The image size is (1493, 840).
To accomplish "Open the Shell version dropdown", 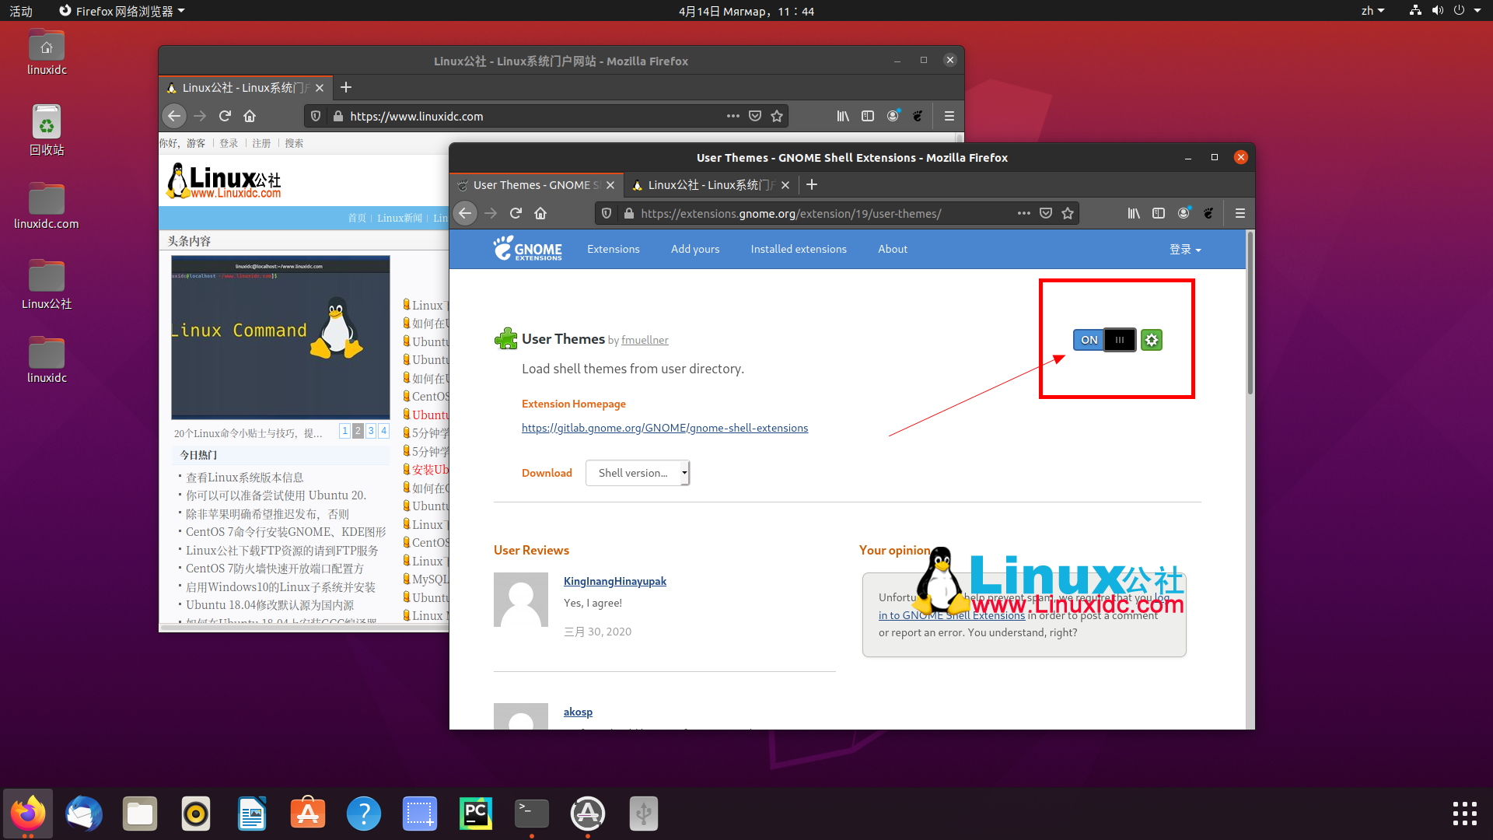I will (x=637, y=473).
